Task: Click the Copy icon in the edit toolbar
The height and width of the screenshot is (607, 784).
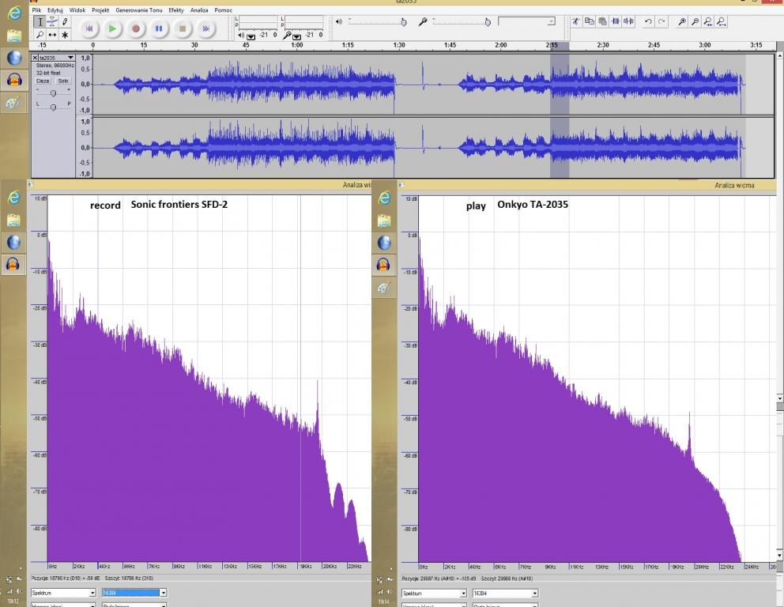Action: point(590,21)
